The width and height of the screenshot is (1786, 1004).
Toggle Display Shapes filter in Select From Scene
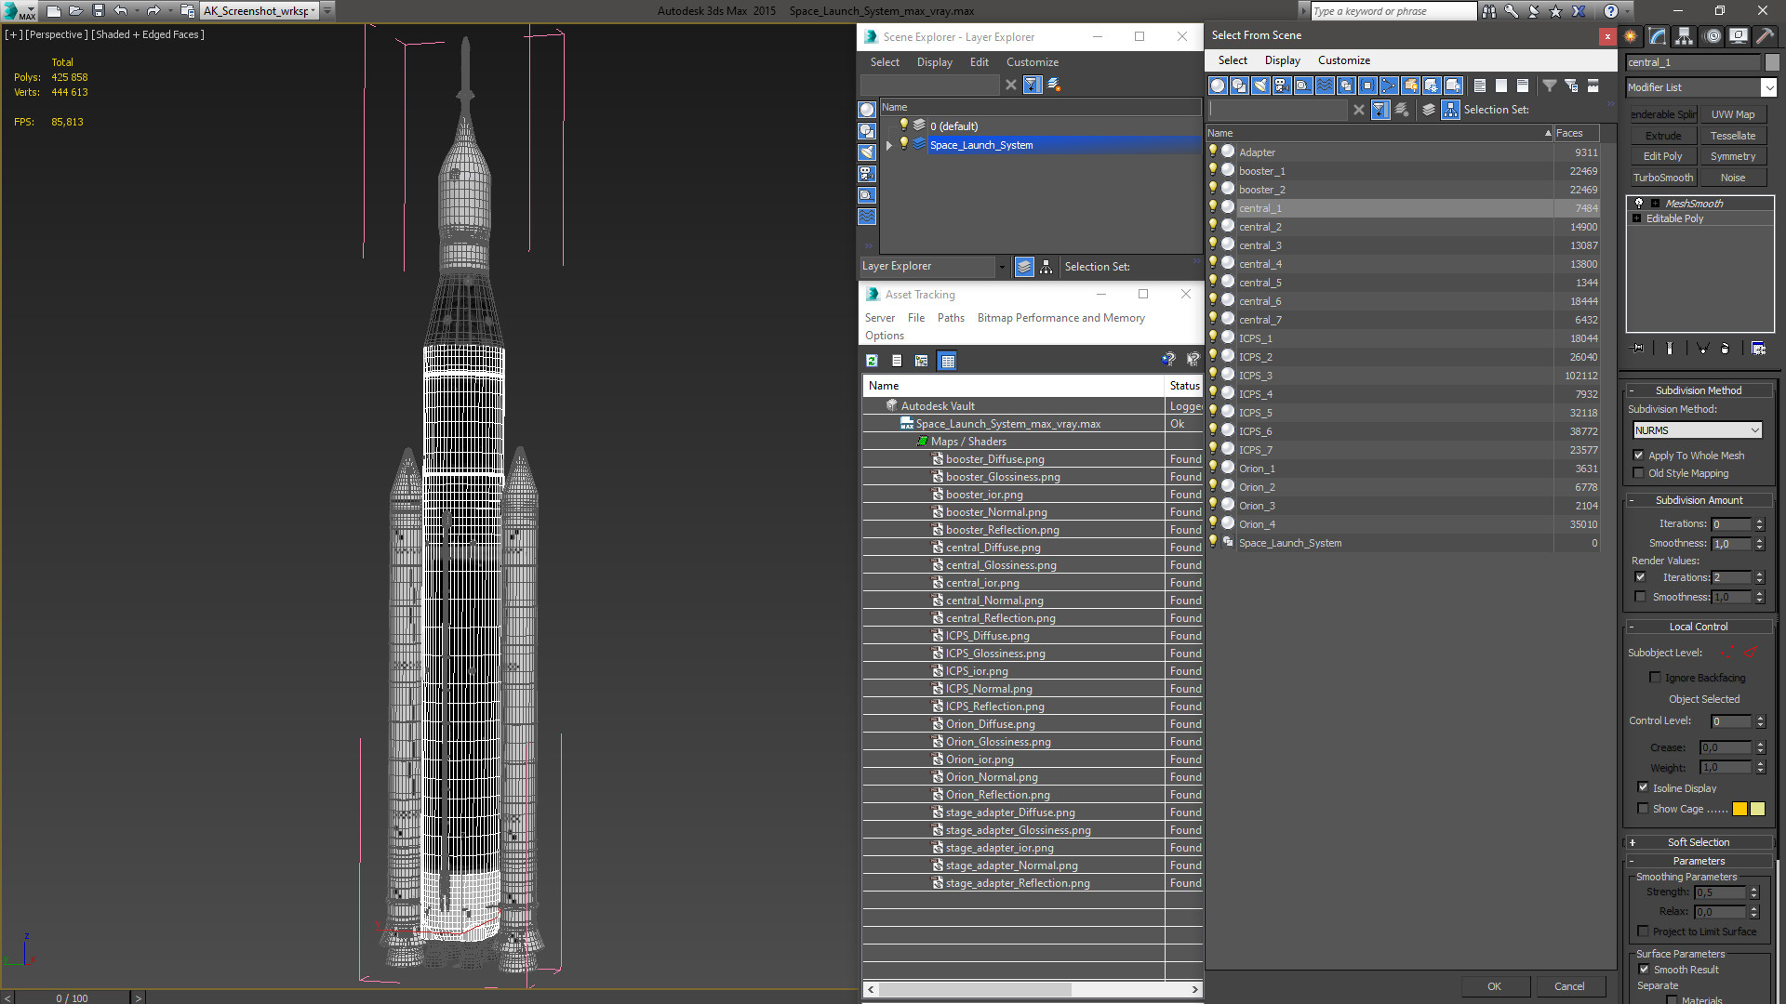point(1239,86)
